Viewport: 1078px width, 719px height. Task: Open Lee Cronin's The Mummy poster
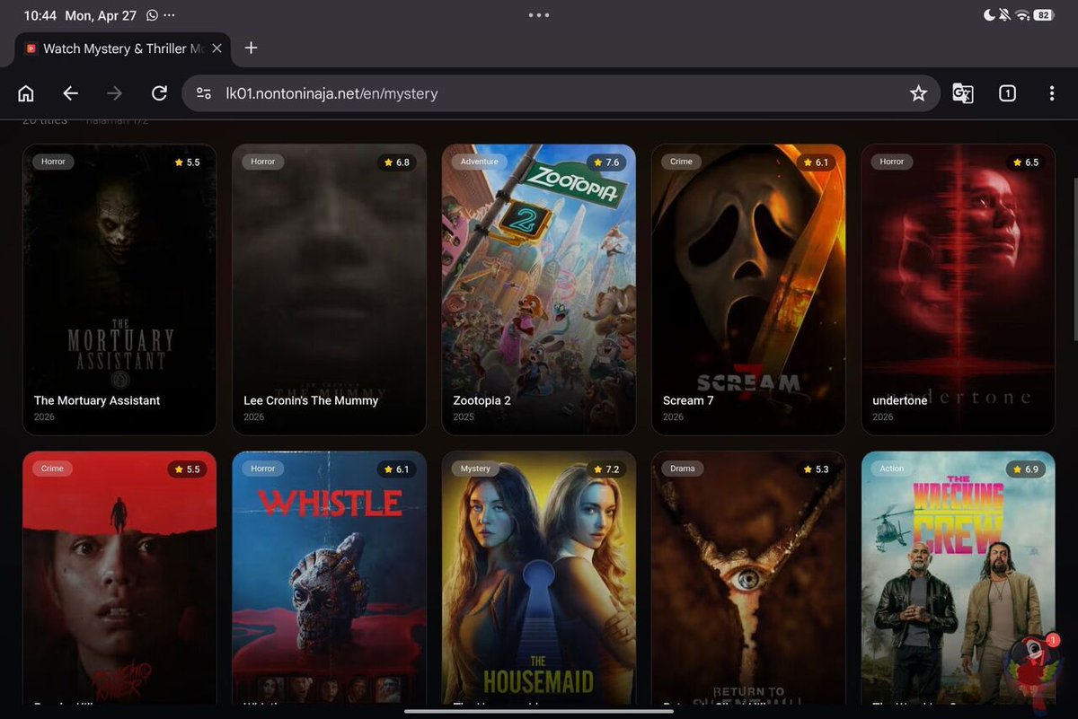coord(329,289)
